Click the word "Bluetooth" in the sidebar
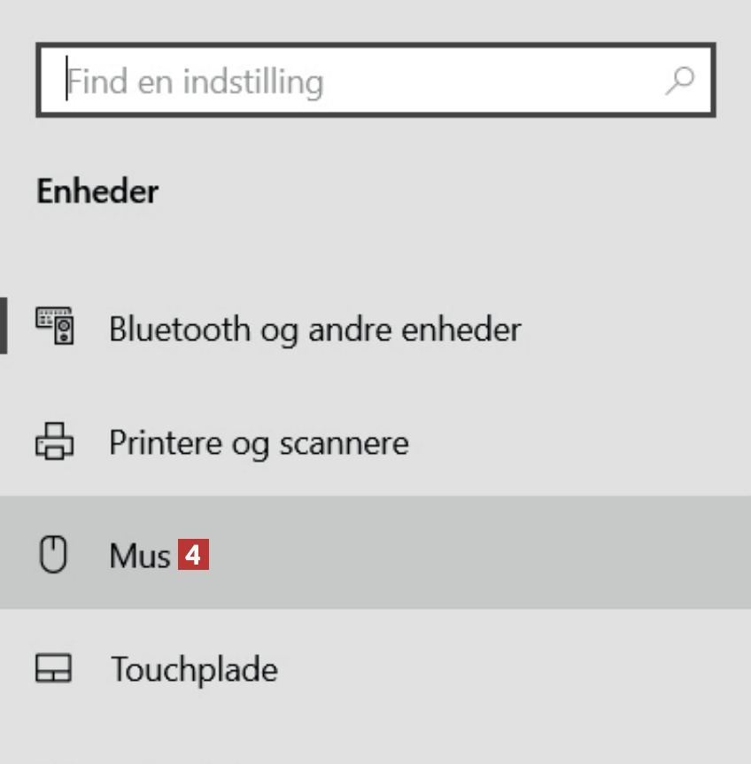This screenshot has height=764, width=751. point(179,330)
